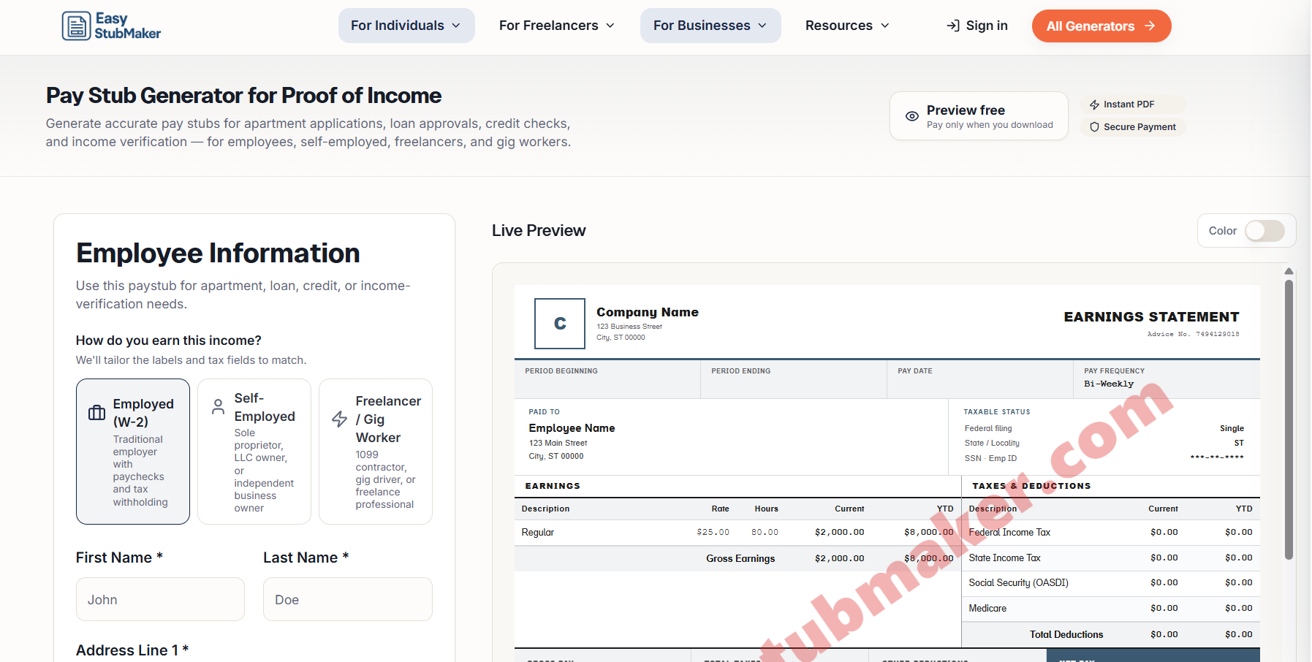1312x662 pixels.
Task: Click the Company Name text in preview
Action: tap(648, 312)
